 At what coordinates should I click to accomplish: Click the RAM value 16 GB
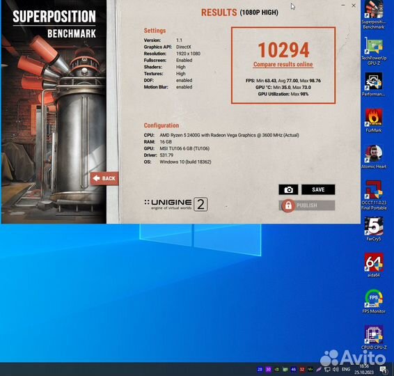(x=166, y=142)
